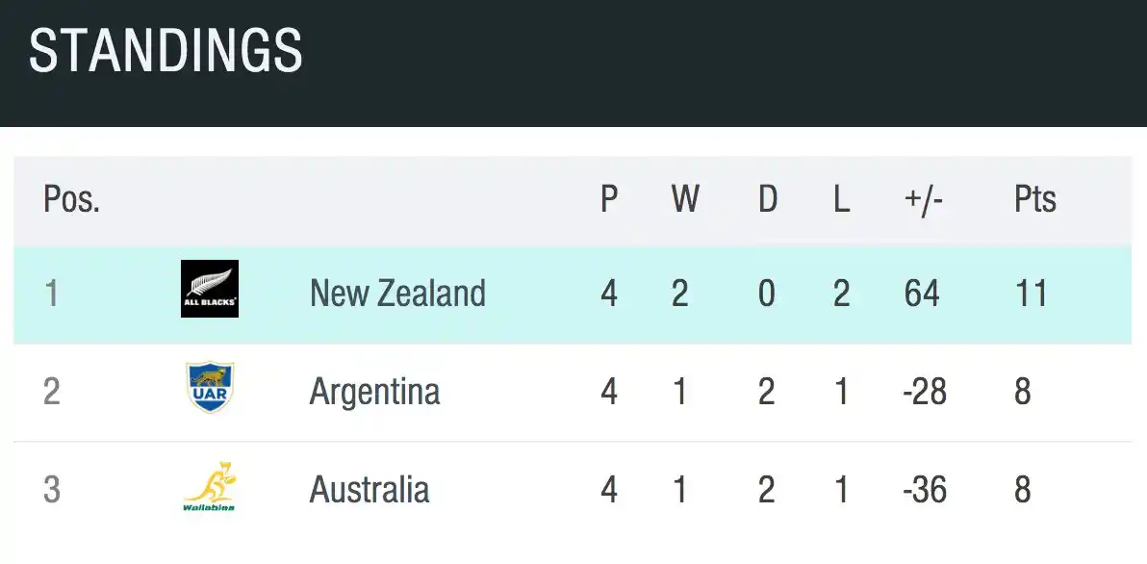1147x564 pixels.
Task: Click the jaguar image in the UAR shield
Action: [x=210, y=377]
